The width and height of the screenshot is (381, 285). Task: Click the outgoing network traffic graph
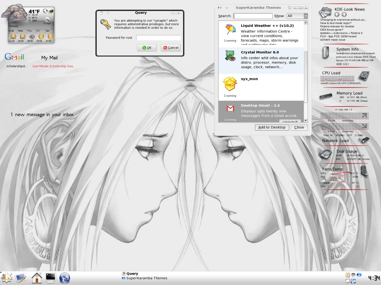344,126
